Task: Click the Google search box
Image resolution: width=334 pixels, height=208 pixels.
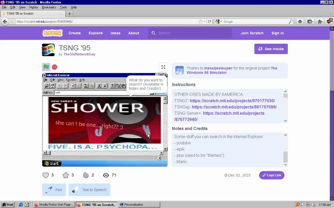Action: pyautogui.click(x=255, y=22)
